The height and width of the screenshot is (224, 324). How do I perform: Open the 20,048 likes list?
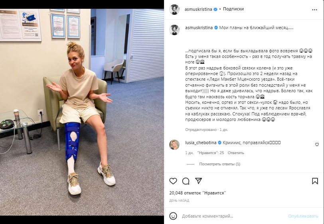point(198,193)
